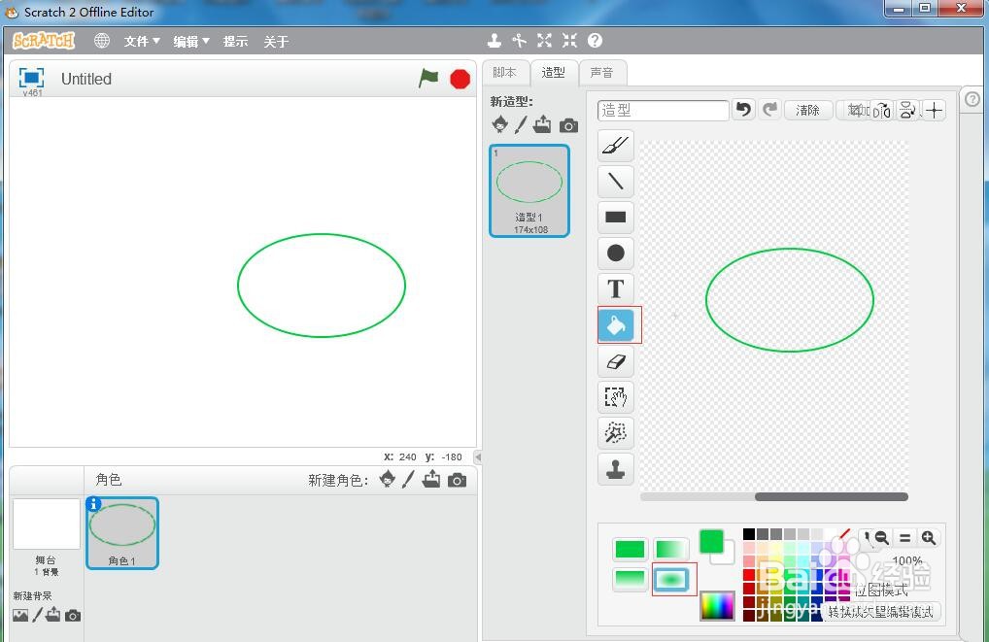Zoom out the paint canvas
Viewport: 989px width, 642px height.
point(881,538)
